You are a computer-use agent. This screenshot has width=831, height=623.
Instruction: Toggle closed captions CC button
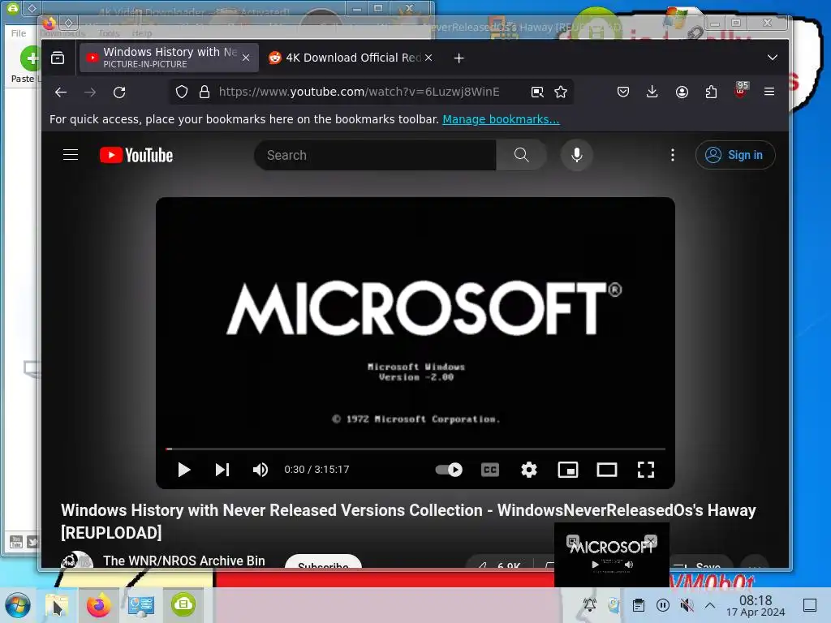pyautogui.click(x=490, y=470)
